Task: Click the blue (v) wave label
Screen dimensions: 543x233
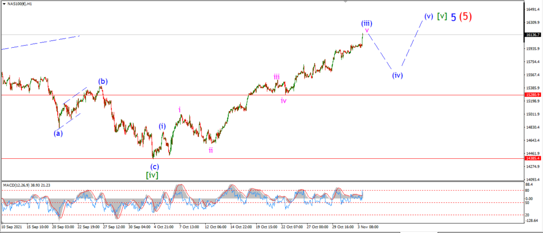Action: tap(428, 16)
